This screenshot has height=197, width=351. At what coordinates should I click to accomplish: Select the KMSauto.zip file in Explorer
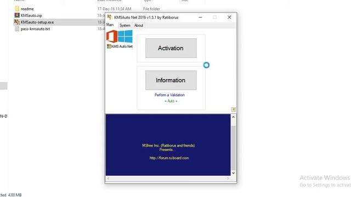pyautogui.click(x=31, y=15)
